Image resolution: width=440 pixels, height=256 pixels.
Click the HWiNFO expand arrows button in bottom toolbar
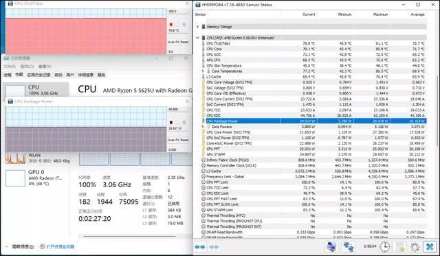pos(200,247)
